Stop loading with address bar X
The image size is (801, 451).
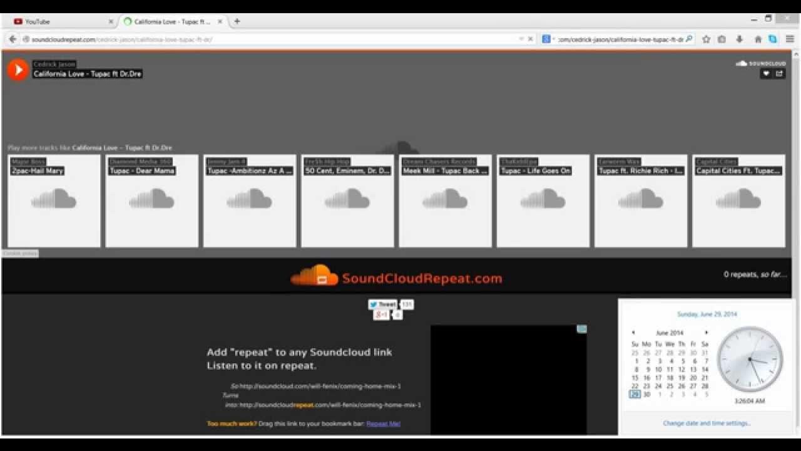531,39
